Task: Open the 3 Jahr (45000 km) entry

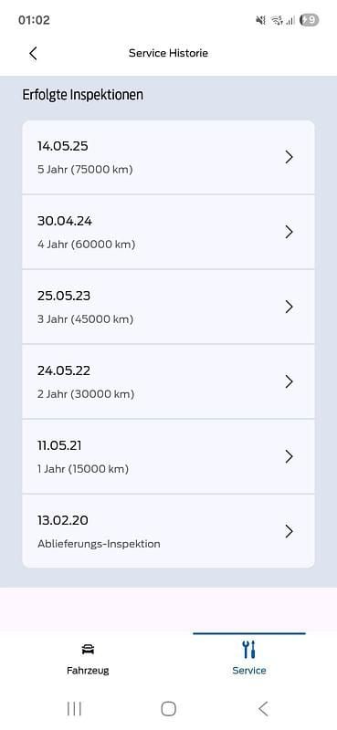Action: coord(168,307)
